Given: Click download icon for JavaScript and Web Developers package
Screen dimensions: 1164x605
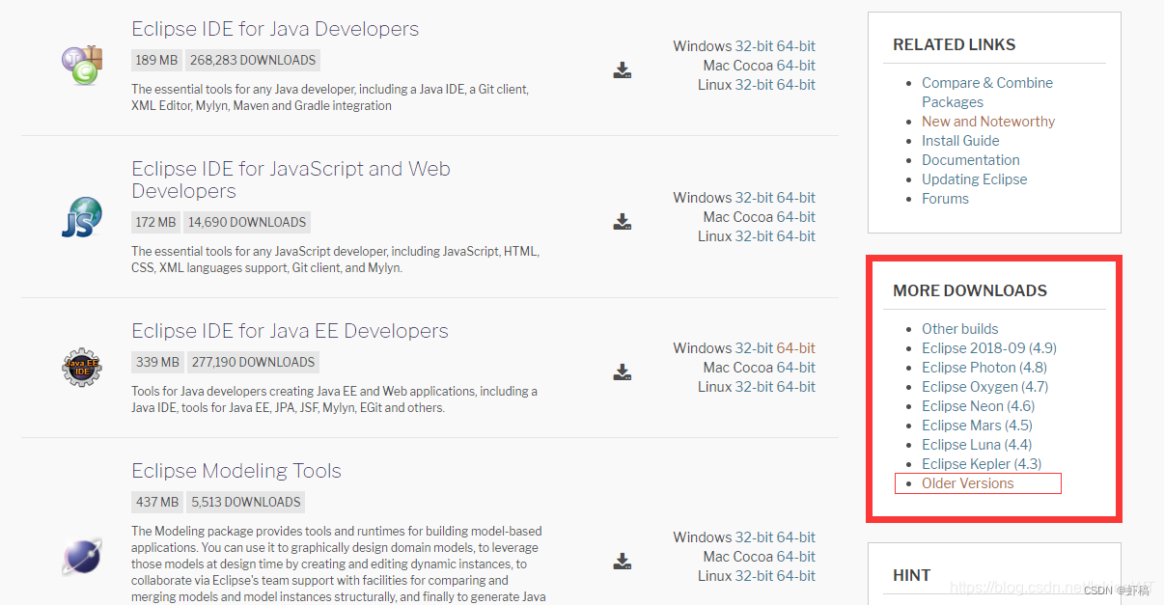Looking at the screenshot, I should point(623,221).
